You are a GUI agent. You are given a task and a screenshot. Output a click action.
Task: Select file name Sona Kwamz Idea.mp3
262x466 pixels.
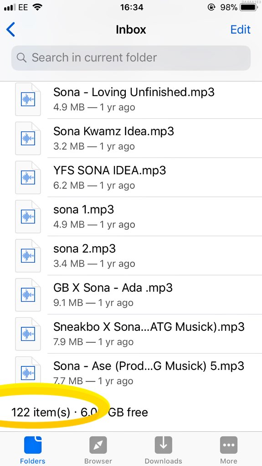point(113,132)
